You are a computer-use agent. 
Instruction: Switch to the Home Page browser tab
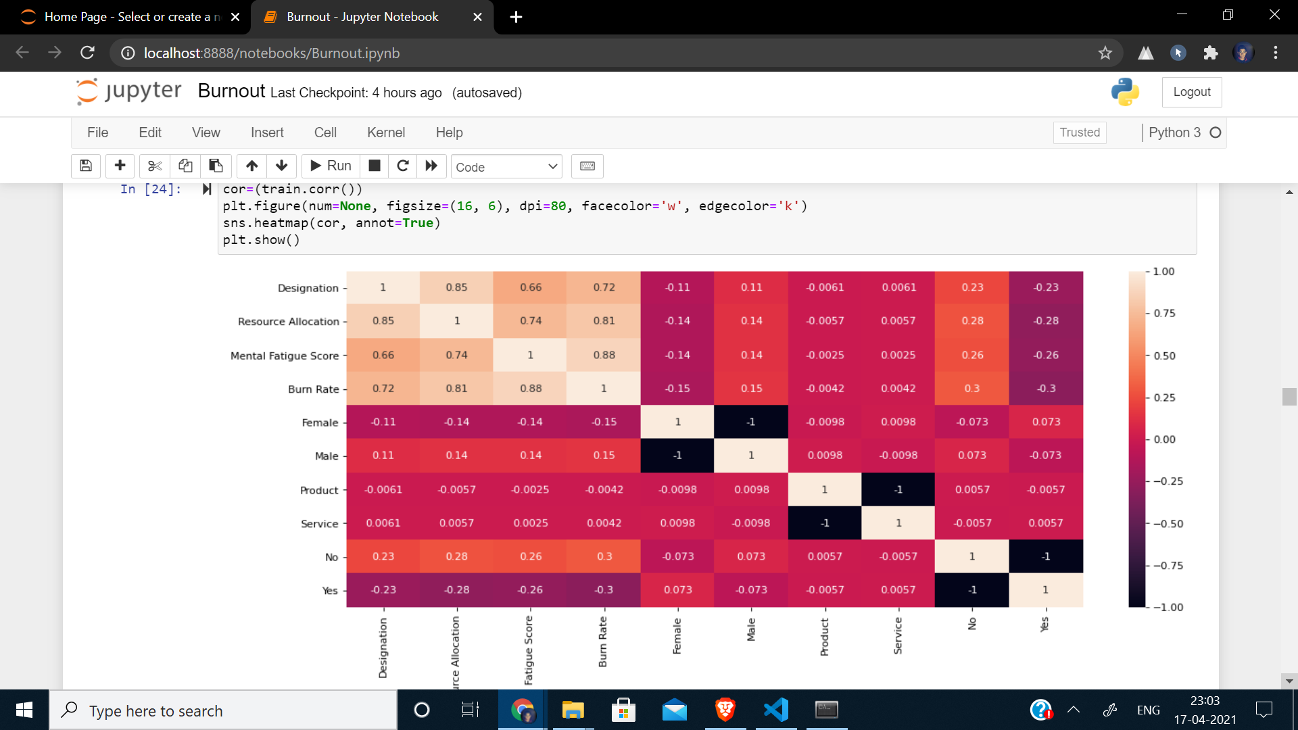click(x=128, y=17)
